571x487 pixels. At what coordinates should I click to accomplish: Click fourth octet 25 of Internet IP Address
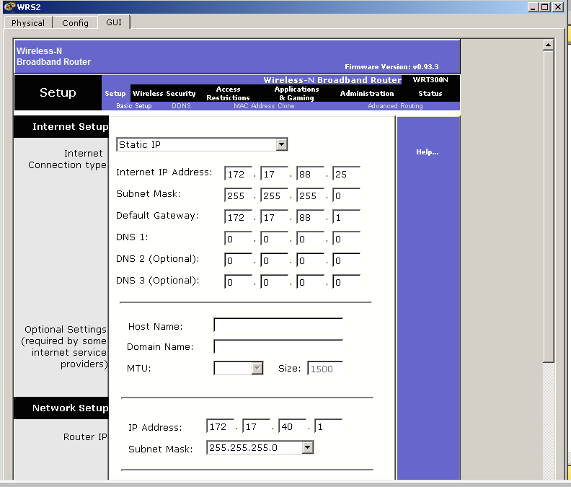[x=346, y=174]
